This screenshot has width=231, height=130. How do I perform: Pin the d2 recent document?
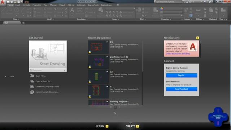tap(107, 72)
